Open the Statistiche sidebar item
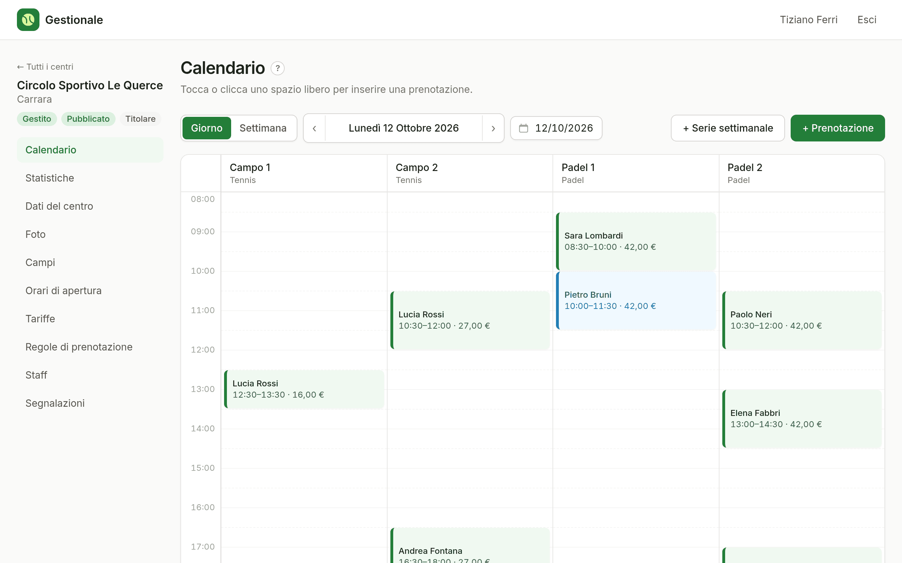 [90, 178]
